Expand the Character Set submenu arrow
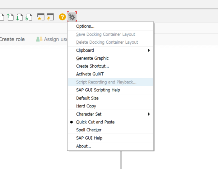218x169 pixels. pos(149,114)
